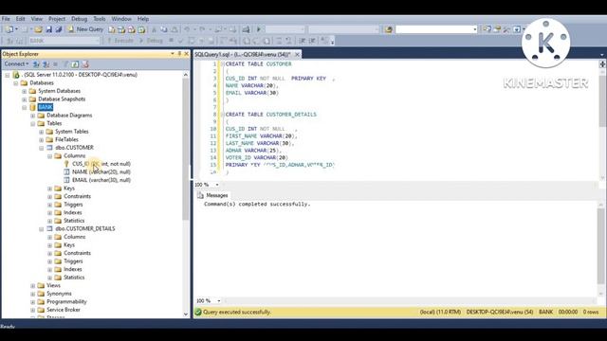Open the View menu
This screenshot has width=607, height=341.
click(37, 19)
